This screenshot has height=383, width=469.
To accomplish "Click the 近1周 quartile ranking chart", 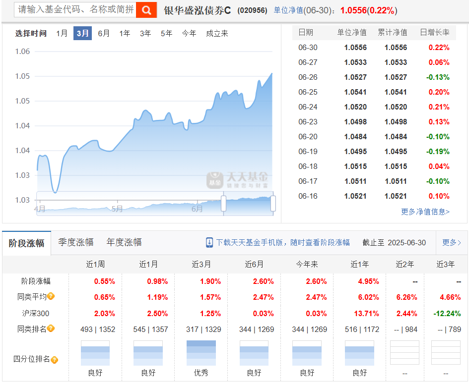I will [95, 353].
